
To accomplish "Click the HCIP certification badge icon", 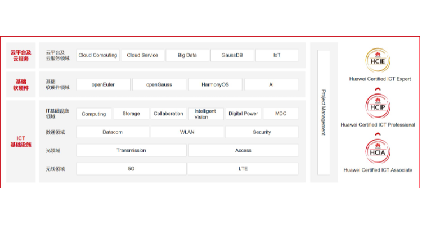I will pyautogui.click(x=378, y=105).
